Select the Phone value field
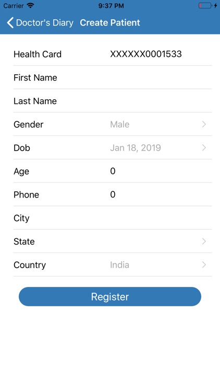This screenshot has width=220, height=392. tap(160, 195)
